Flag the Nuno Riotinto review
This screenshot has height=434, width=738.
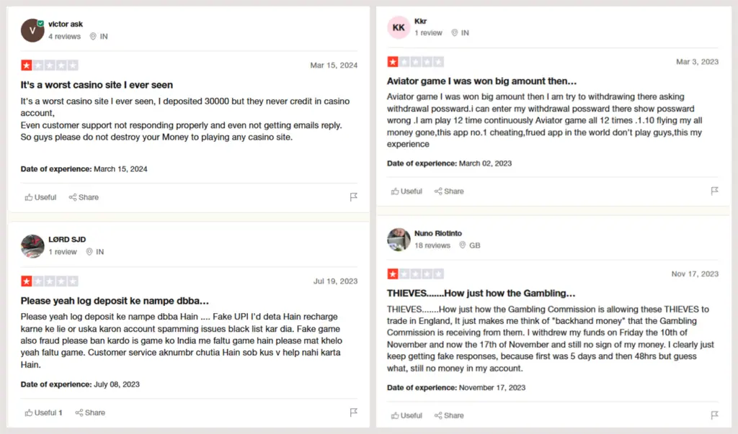(x=714, y=415)
